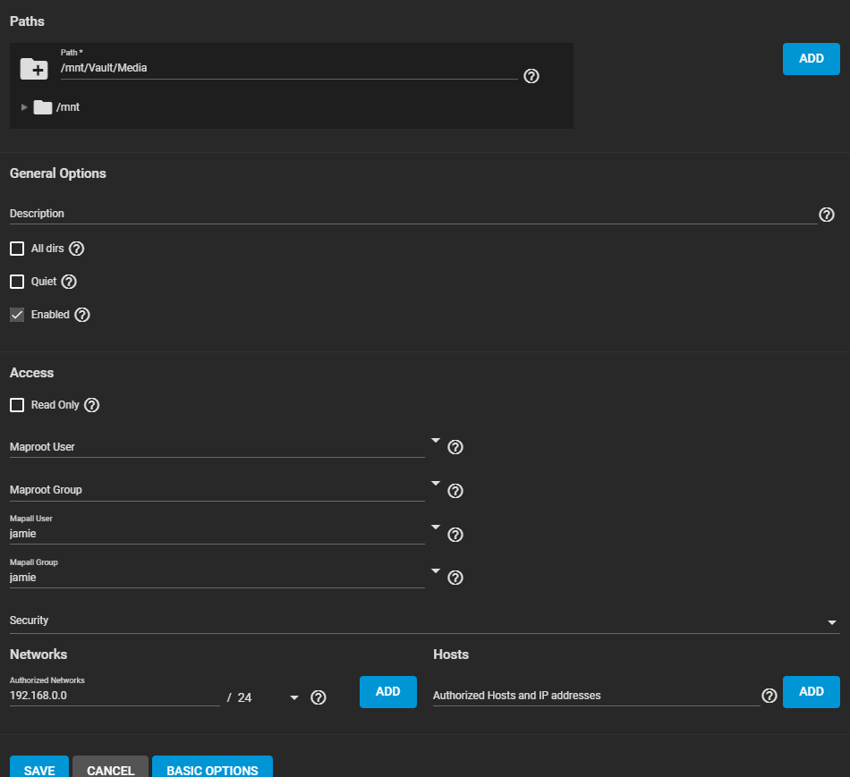Click the SAVE button
The width and height of the screenshot is (850, 777).
pyautogui.click(x=39, y=769)
